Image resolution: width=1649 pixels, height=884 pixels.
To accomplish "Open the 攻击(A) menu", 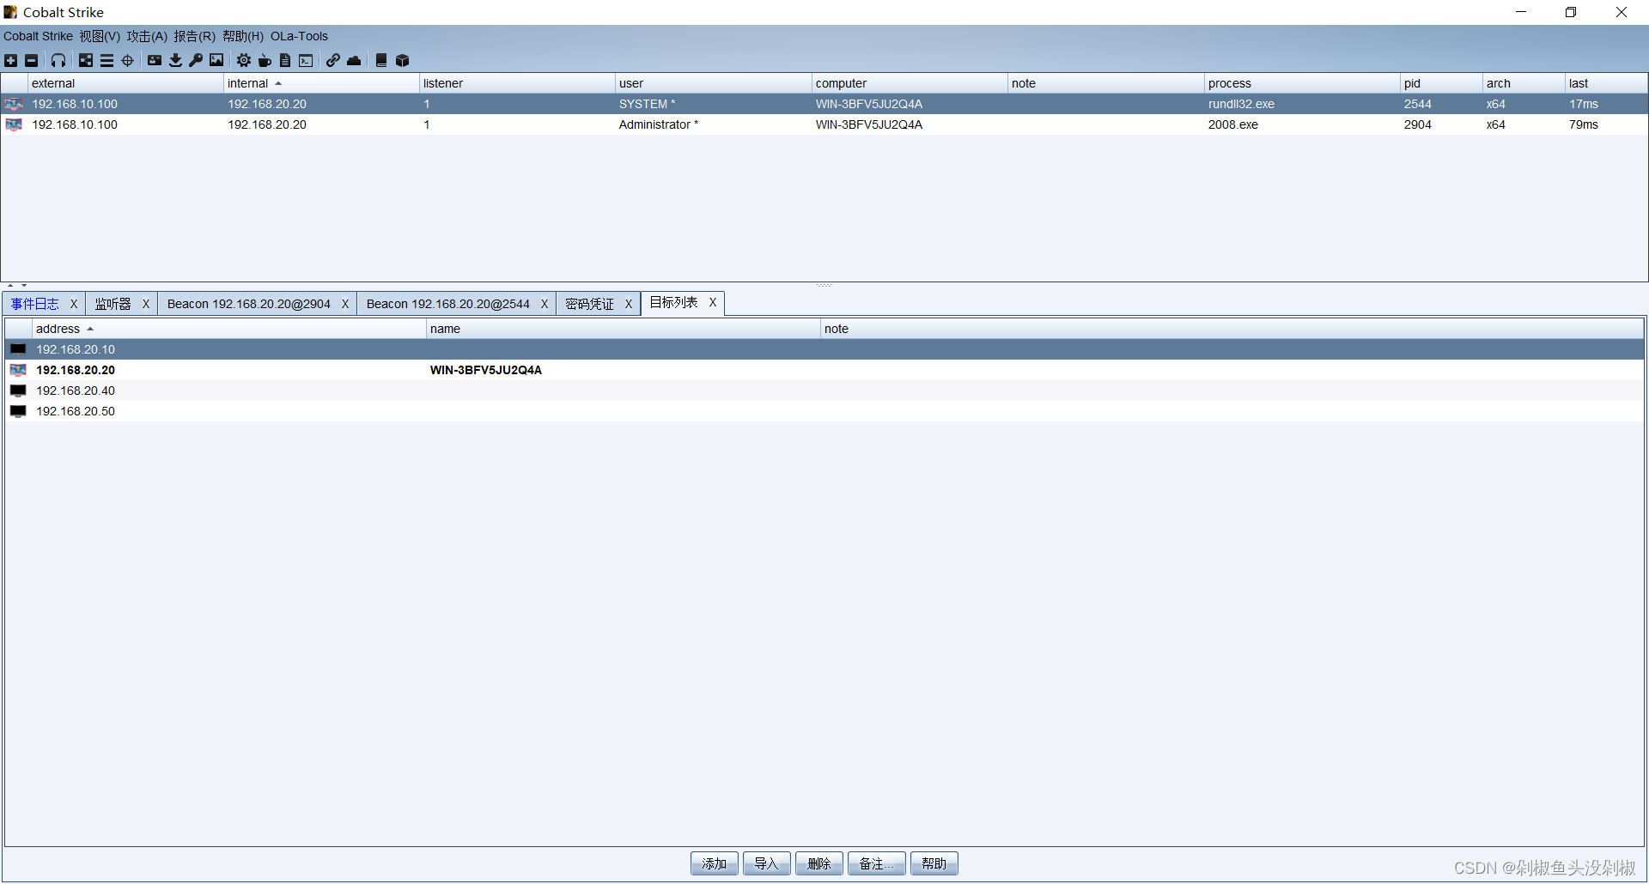I will click(x=147, y=36).
